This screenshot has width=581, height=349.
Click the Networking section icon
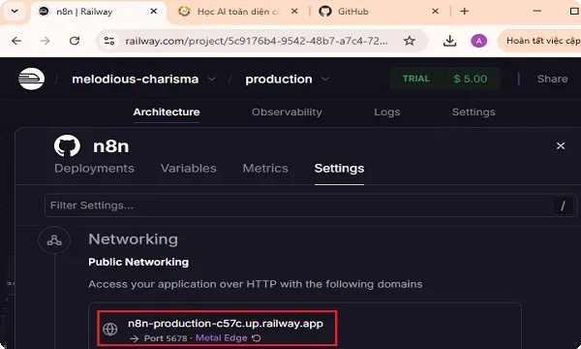coord(54,240)
